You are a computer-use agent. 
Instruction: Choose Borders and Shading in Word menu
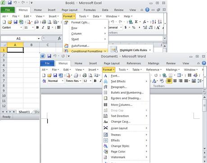pyautogui.click(x=126, y=98)
